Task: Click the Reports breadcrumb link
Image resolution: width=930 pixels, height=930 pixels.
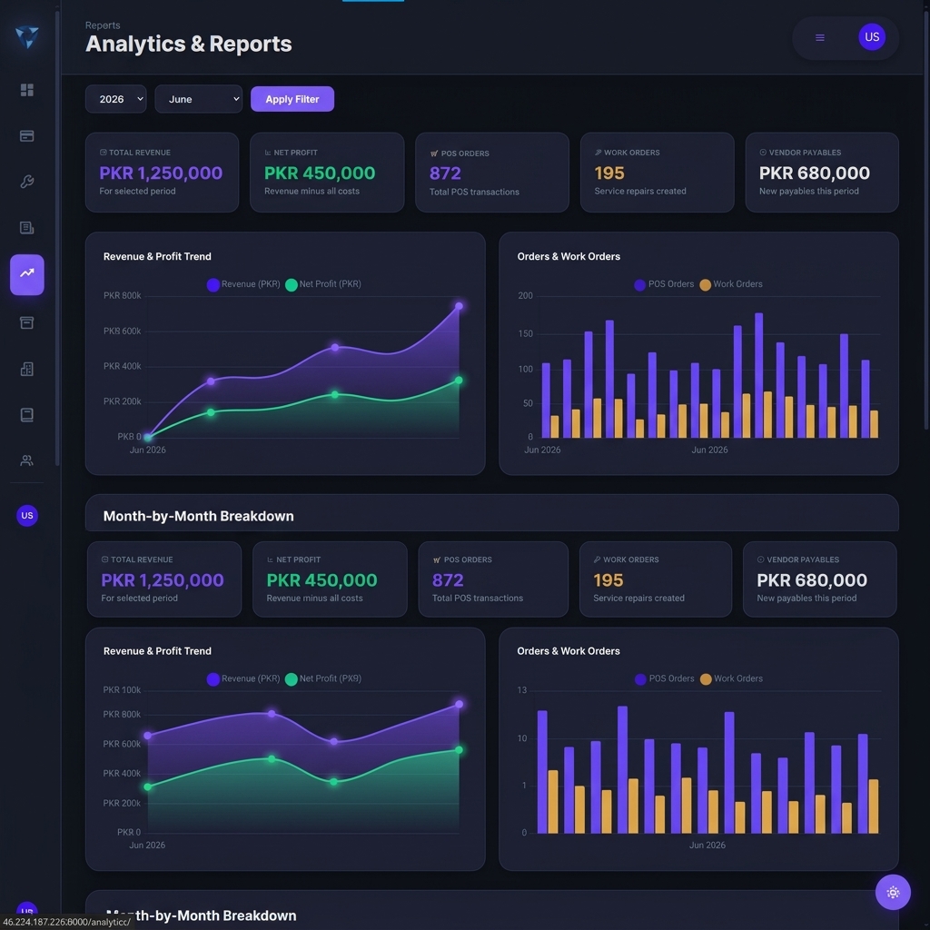Action: click(x=102, y=25)
